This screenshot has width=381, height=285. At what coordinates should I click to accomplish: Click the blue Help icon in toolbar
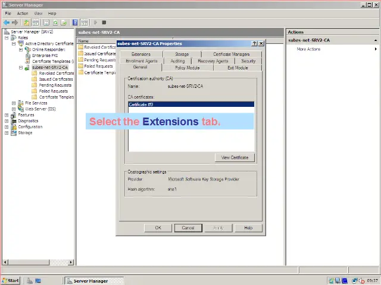[x=76, y=23]
